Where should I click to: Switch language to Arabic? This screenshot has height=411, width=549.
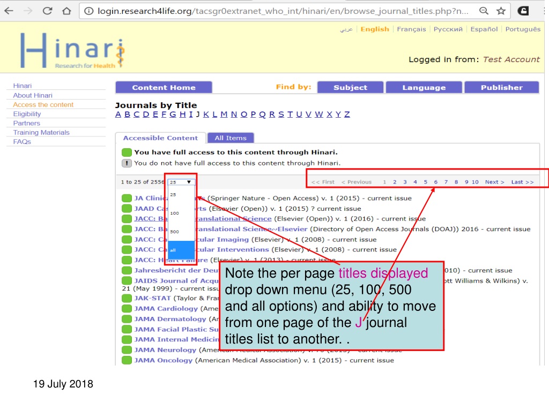(x=346, y=29)
